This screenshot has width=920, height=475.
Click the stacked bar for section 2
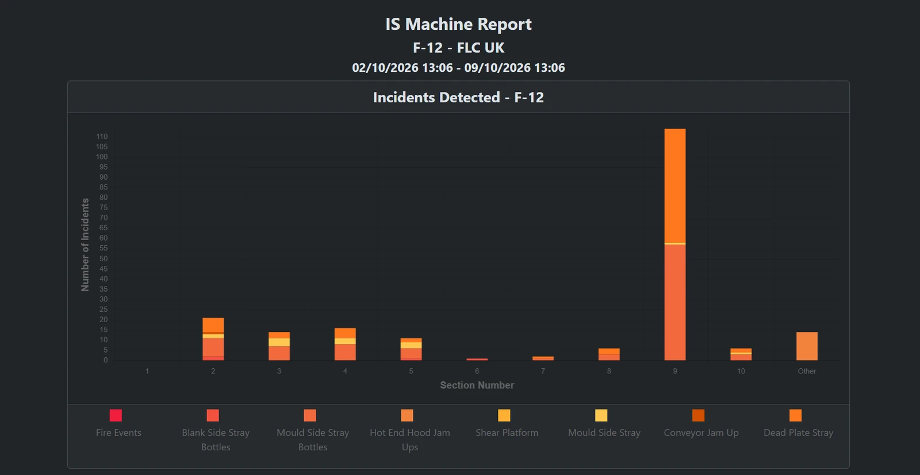(x=213, y=339)
